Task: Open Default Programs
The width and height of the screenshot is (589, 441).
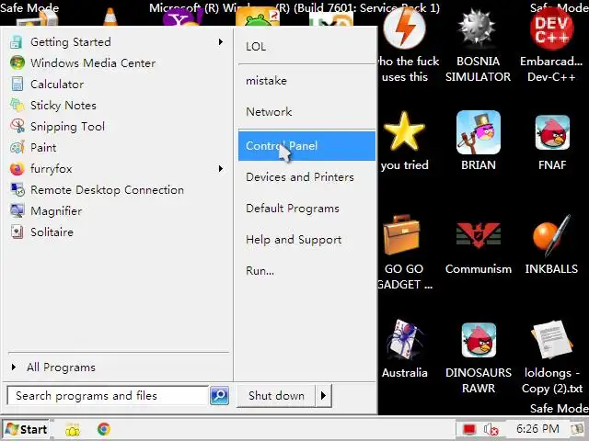Action: point(306,209)
